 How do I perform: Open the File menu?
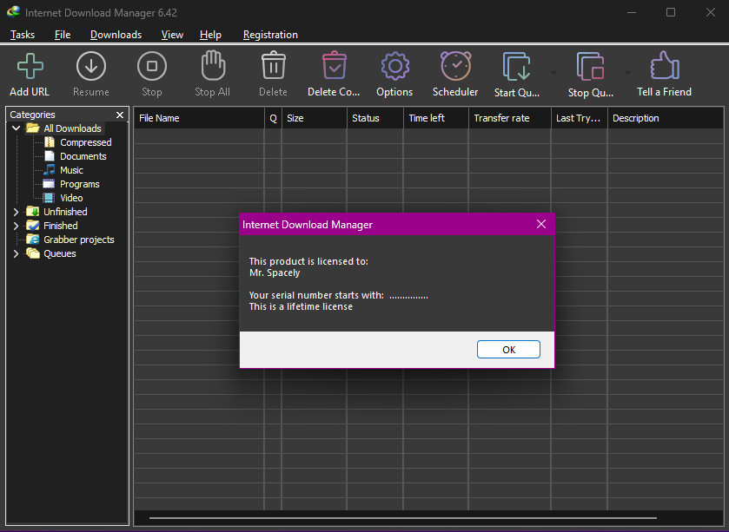click(x=63, y=35)
